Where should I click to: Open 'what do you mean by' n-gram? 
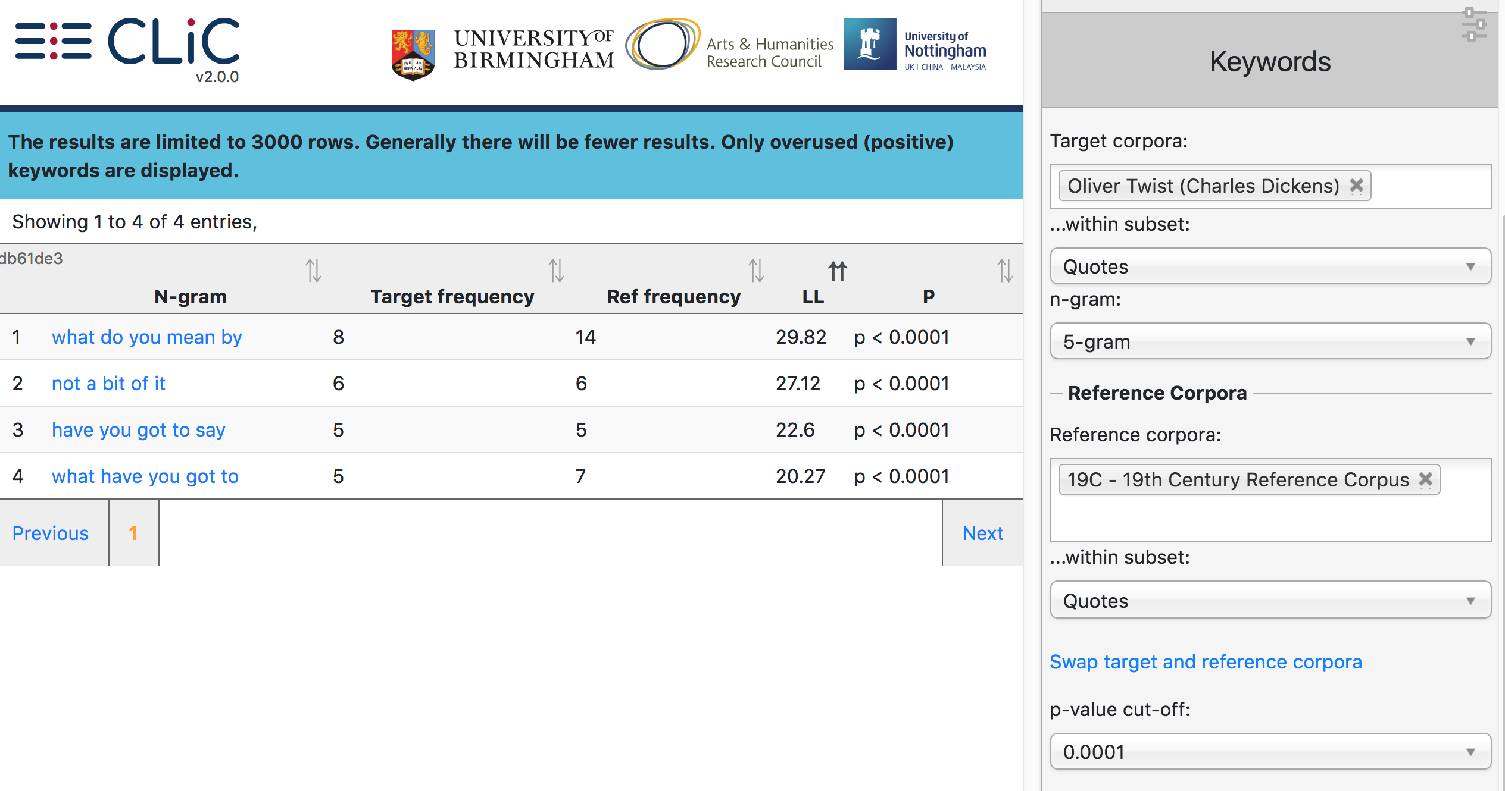click(147, 337)
